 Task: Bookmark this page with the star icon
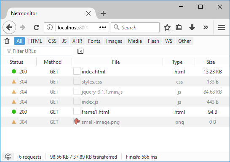point(167,27)
